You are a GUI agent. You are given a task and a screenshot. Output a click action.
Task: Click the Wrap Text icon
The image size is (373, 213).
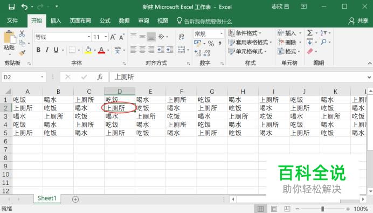[181, 37]
